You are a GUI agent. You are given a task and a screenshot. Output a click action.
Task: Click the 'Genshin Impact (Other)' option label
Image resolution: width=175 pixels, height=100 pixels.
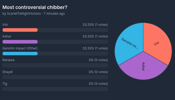pos(20,48)
